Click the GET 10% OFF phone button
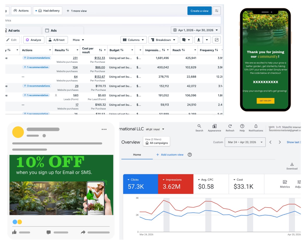 [265, 101]
